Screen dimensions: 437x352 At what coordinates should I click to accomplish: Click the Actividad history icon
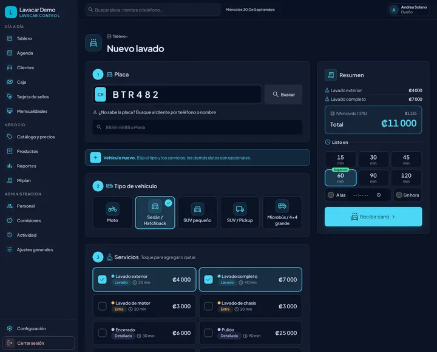pyautogui.click(x=10, y=235)
